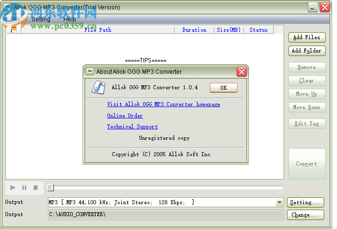Click 'Allok OGG MP3 Converter 1.0.4' version text
The width and height of the screenshot is (337, 229).
pyautogui.click(x=155, y=87)
